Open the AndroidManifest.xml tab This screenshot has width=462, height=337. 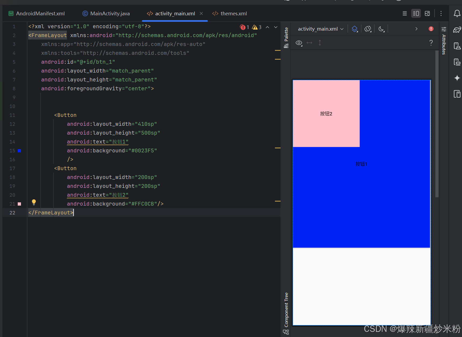click(37, 13)
